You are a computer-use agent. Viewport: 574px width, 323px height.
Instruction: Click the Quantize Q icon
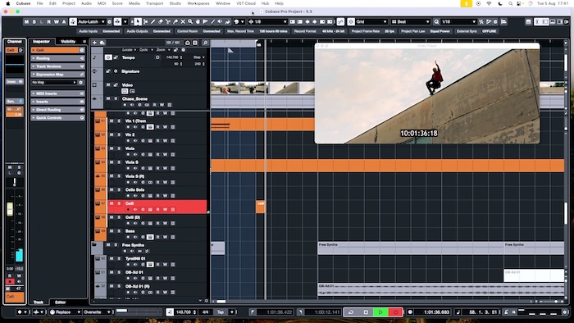click(x=436, y=21)
